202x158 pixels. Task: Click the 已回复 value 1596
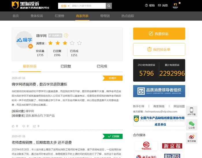pyautogui.click(x=57, y=55)
